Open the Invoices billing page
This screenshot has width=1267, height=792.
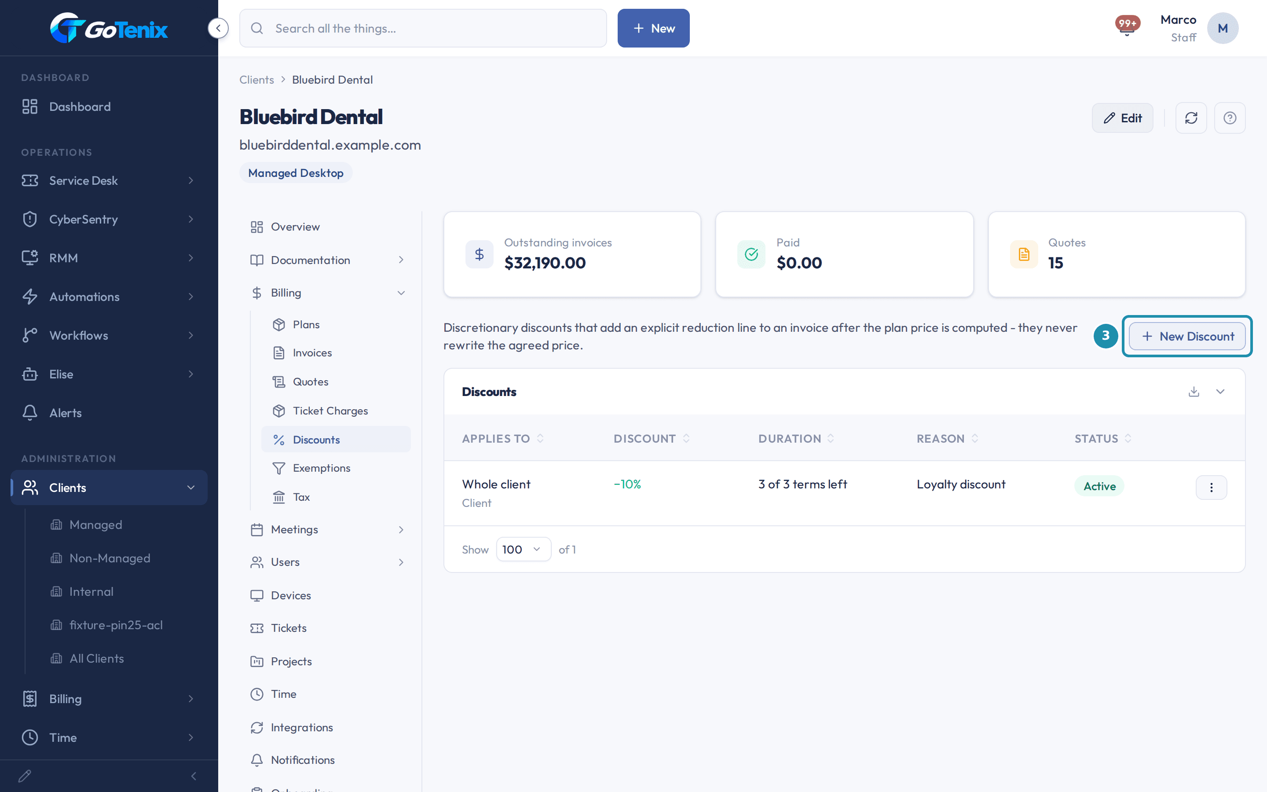336,353
